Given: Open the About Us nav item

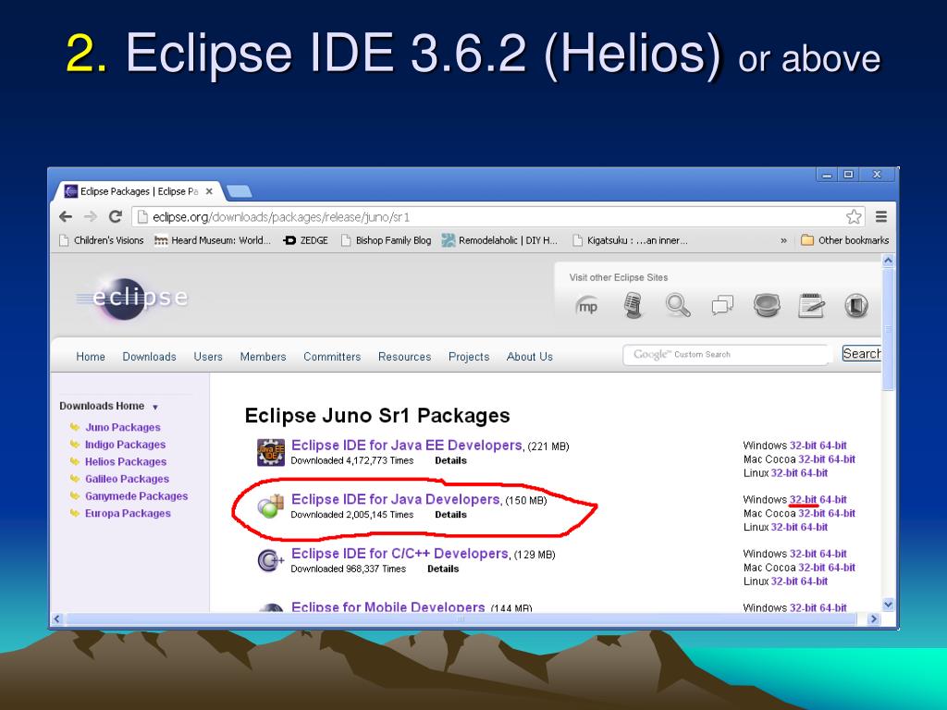Looking at the screenshot, I should click(x=530, y=357).
